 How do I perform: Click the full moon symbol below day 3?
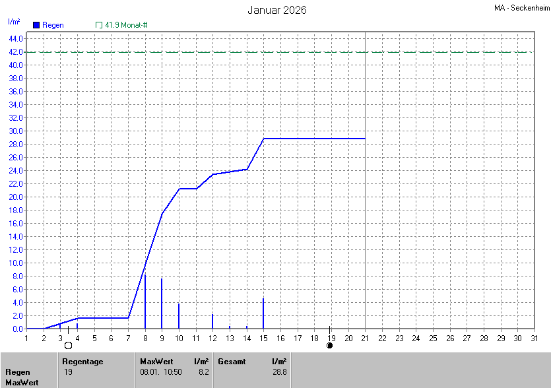68,345
